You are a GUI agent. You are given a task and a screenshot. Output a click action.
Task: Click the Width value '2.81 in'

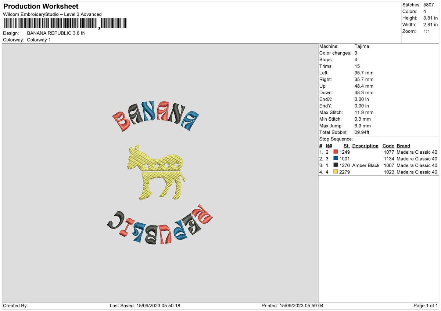tap(430, 25)
